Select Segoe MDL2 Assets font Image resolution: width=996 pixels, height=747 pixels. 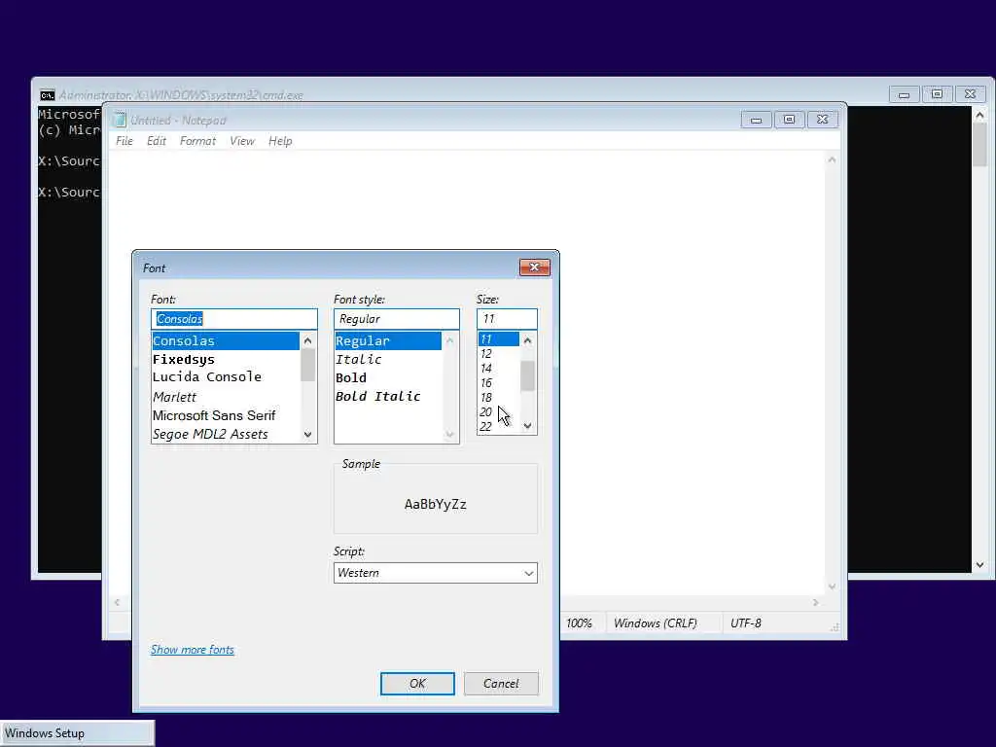click(226, 434)
